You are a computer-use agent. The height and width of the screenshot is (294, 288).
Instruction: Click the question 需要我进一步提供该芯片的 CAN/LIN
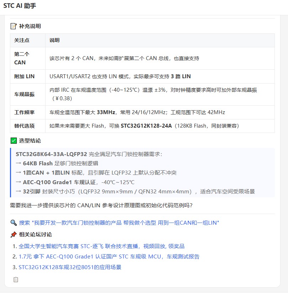click(x=101, y=205)
